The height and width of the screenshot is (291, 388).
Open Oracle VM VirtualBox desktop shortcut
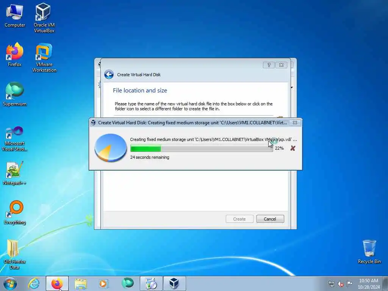pos(44,18)
